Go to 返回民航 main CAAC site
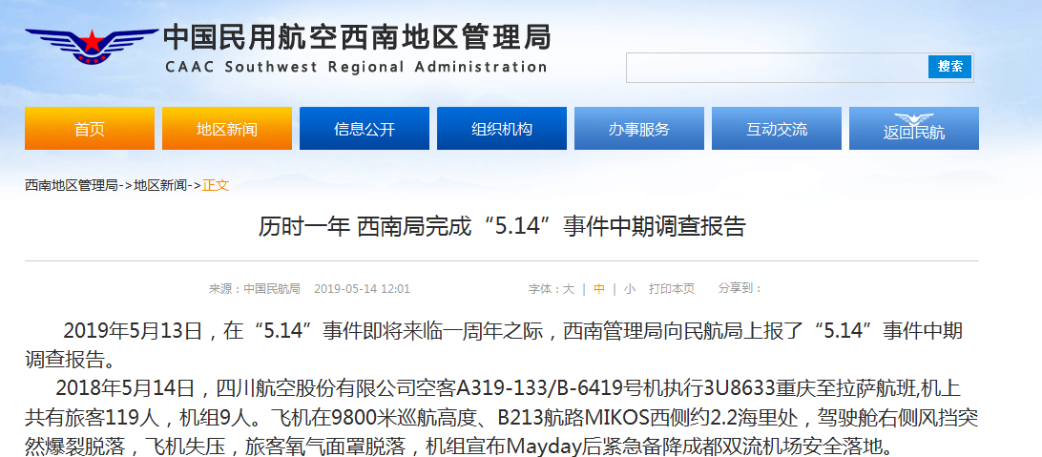Viewport: 1042px width, 457px height. tap(914, 128)
